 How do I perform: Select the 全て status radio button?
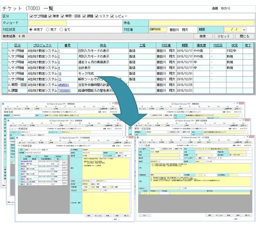coord(61,30)
